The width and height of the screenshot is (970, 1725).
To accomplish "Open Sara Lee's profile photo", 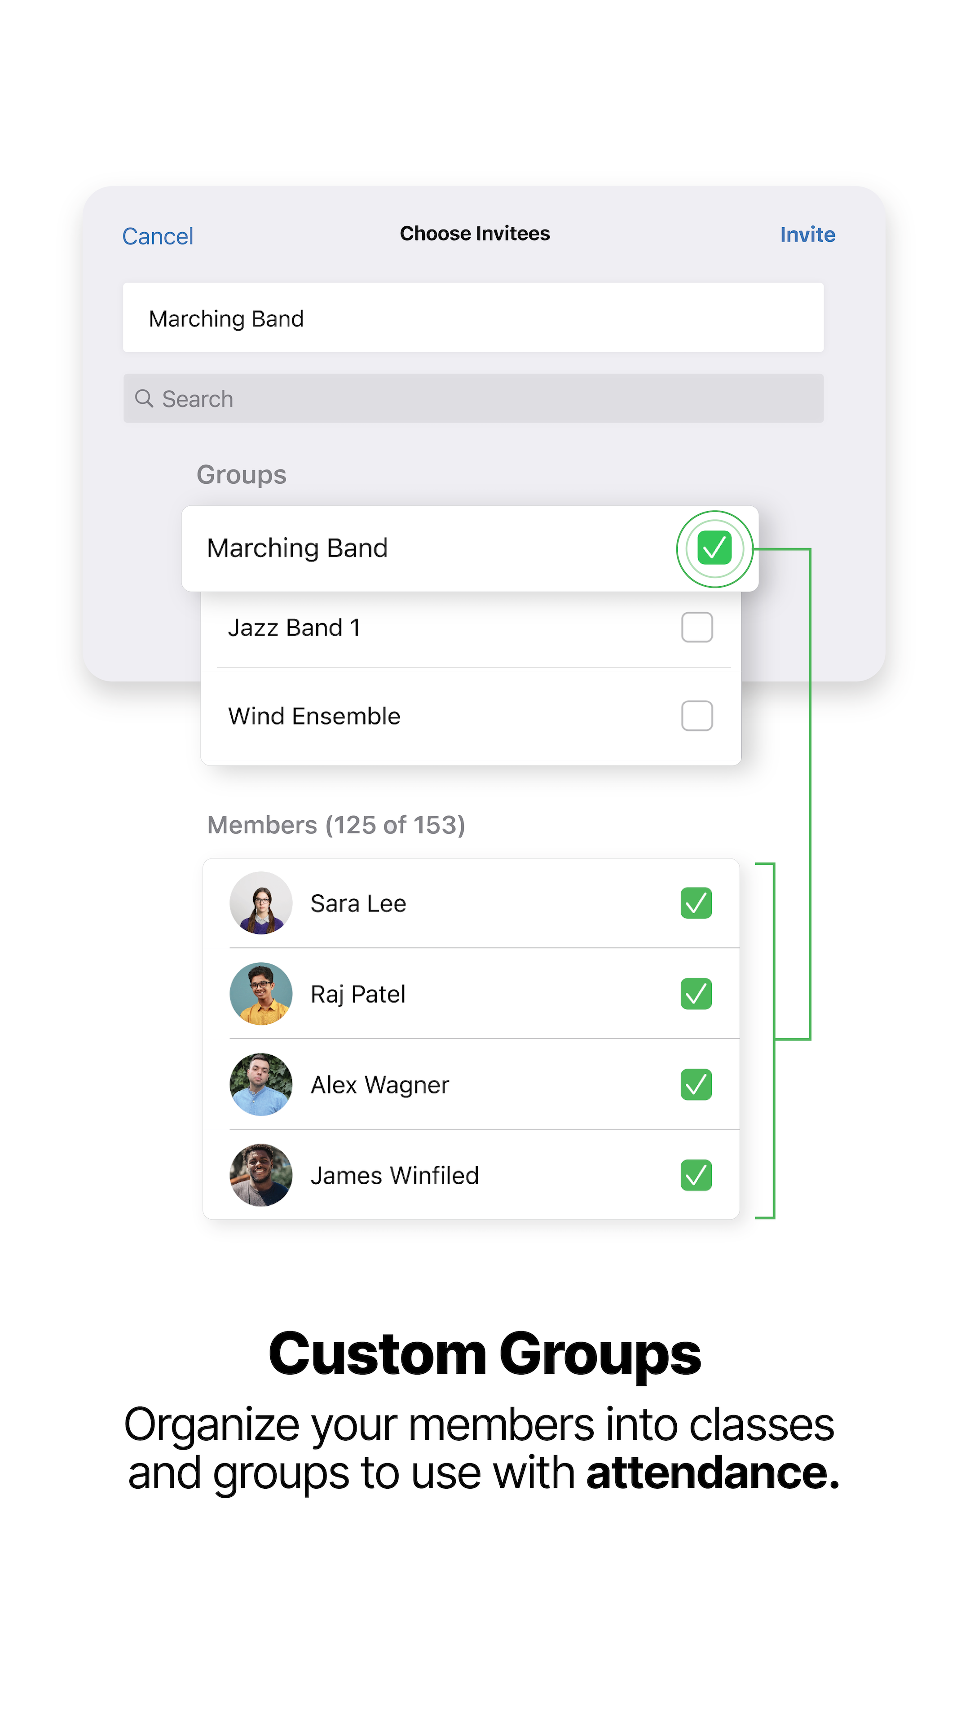I will coord(261,902).
